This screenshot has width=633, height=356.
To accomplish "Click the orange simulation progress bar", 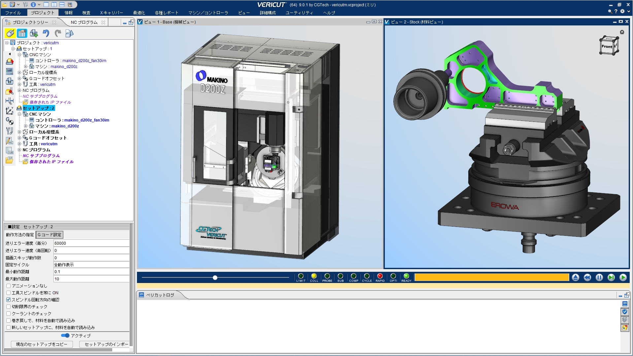I will (x=492, y=277).
